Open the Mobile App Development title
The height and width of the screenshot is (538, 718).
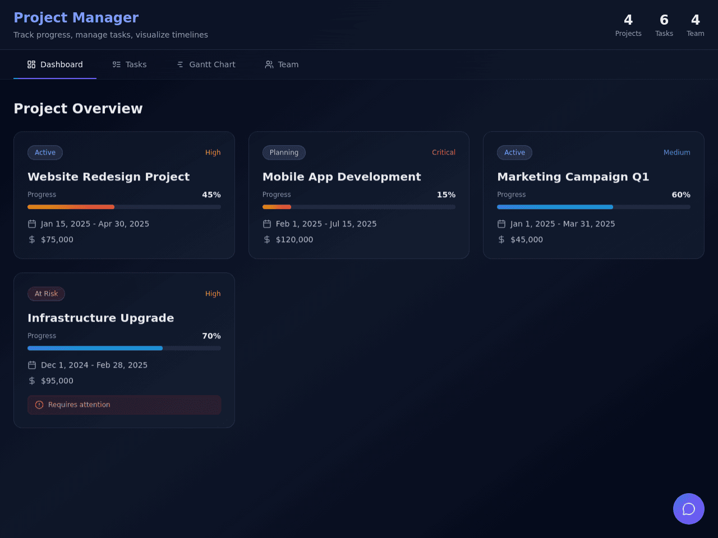coord(342,177)
